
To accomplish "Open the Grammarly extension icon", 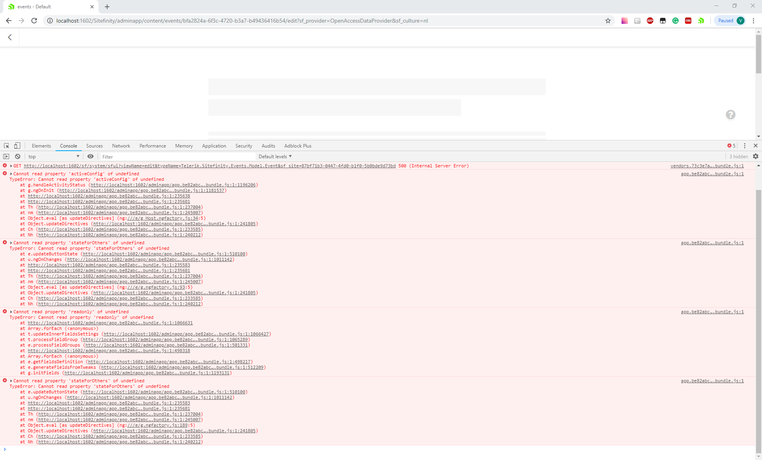I will coord(675,21).
